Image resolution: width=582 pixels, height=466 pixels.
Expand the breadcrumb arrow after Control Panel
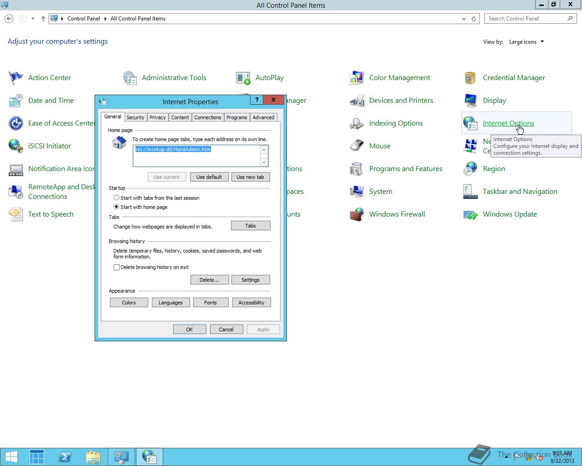pos(105,19)
